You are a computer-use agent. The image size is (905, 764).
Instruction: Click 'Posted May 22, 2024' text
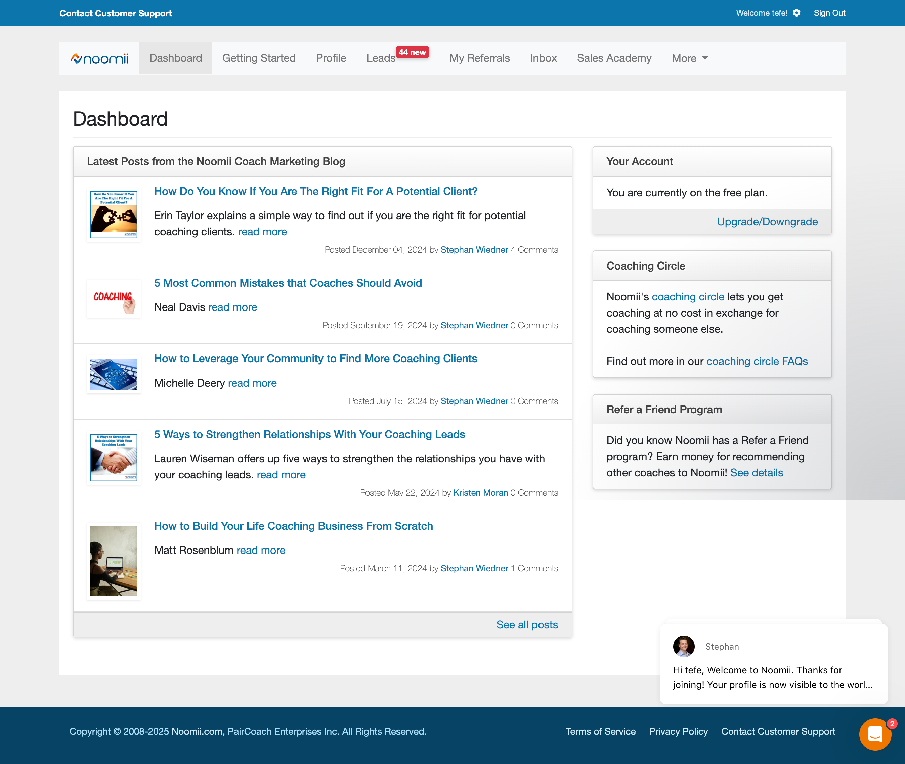pos(400,493)
